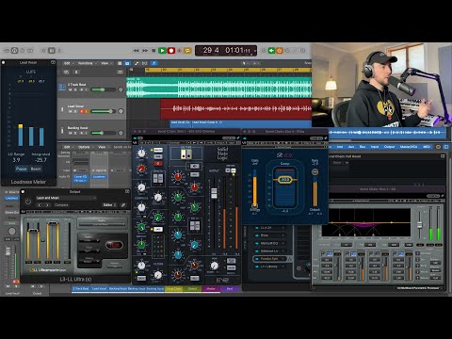Image resolution: width=452 pixels, height=339 pixels.
Task: Click the grid view icon in tracks toolbar
Action: point(120,63)
